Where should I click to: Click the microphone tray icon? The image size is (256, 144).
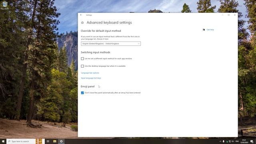point(224,141)
